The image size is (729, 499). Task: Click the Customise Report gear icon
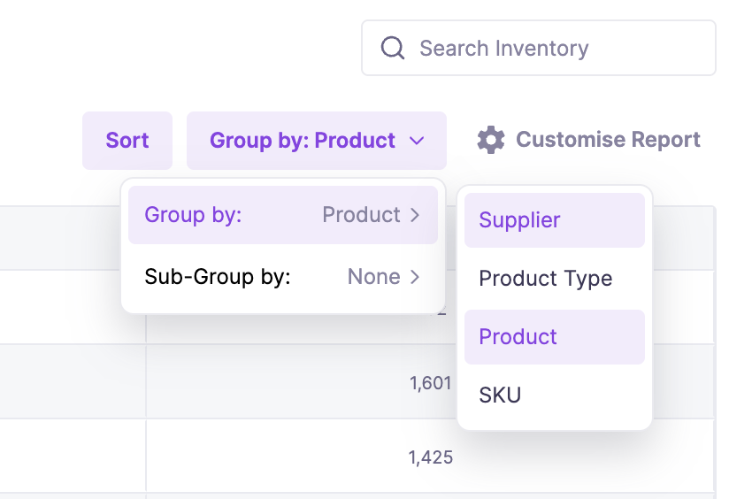click(x=491, y=140)
